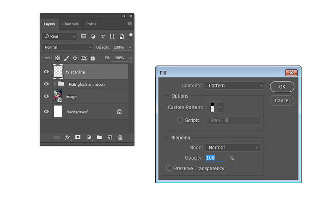The width and height of the screenshot is (335, 199).
Task: Create new group folder icon
Action: (99, 137)
